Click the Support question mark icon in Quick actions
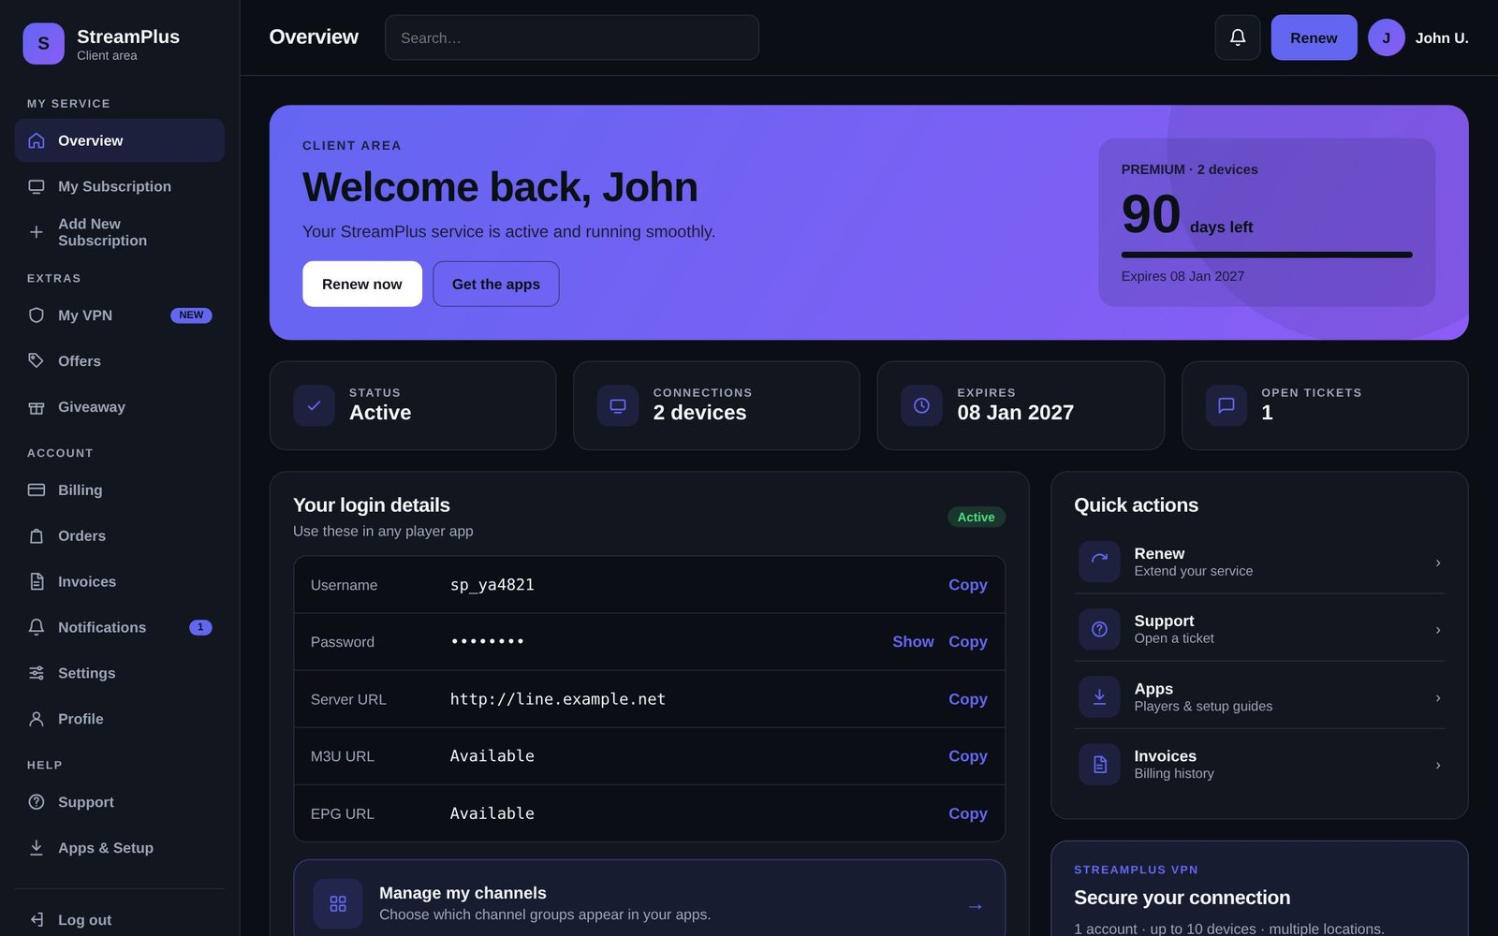This screenshot has height=936, width=1498. coord(1099,629)
